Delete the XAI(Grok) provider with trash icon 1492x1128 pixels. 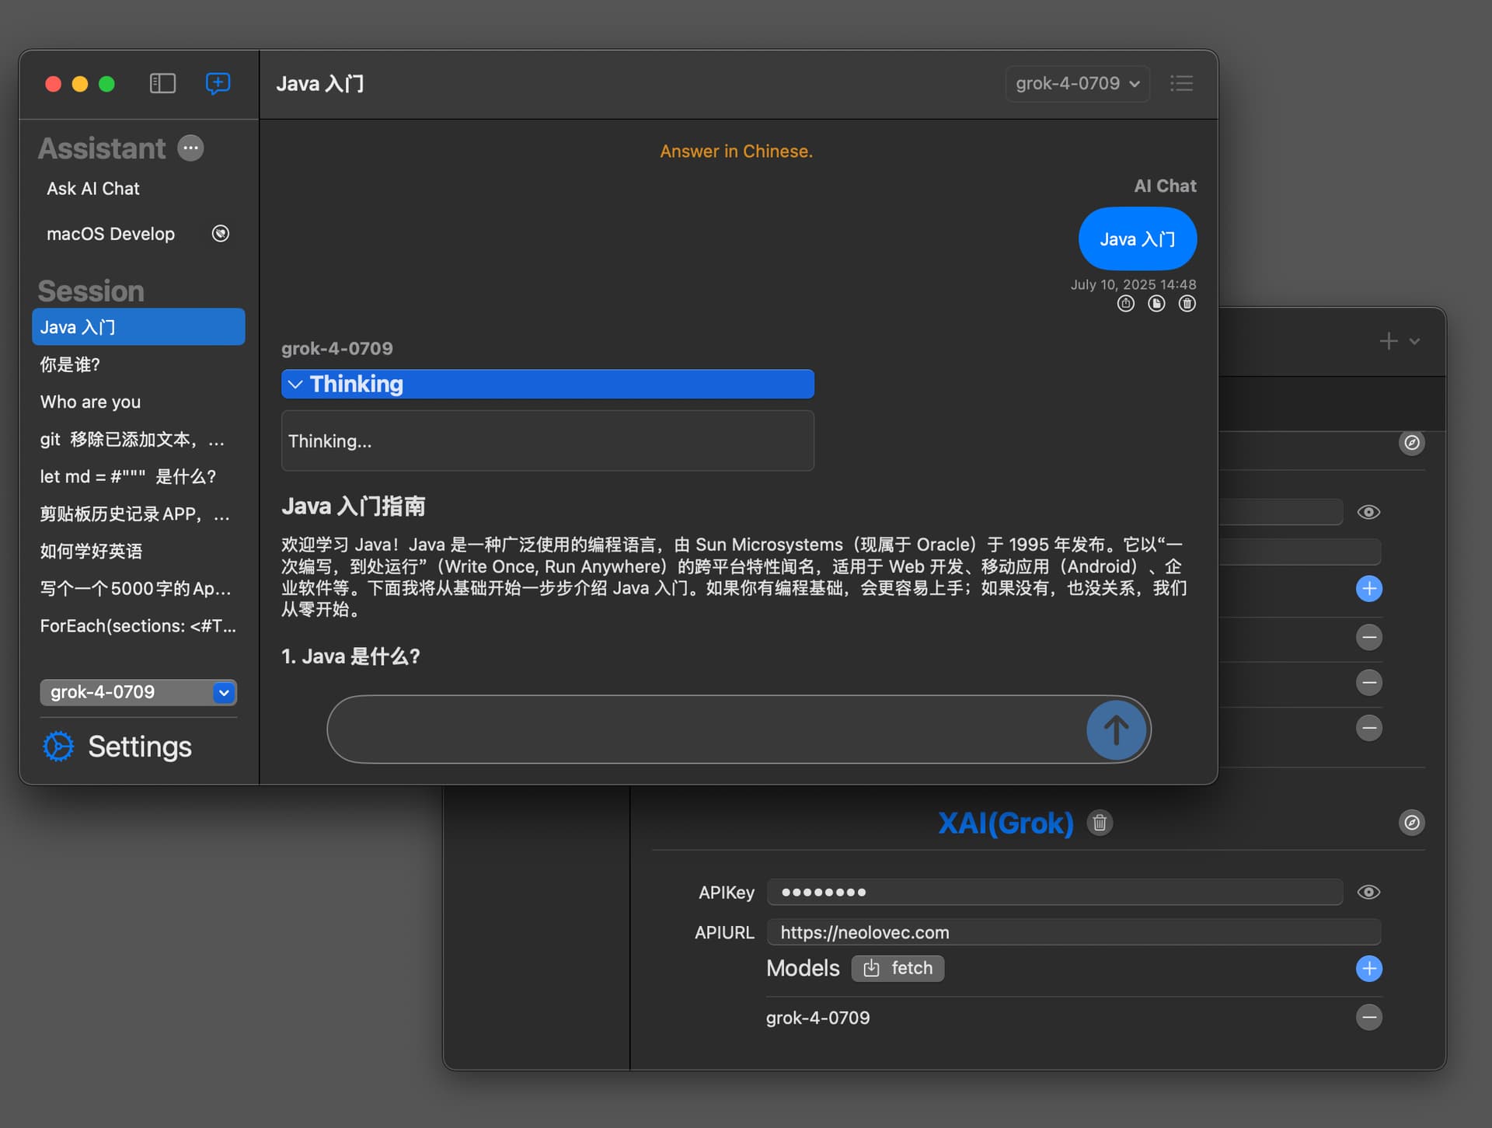pyautogui.click(x=1100, y=823)
